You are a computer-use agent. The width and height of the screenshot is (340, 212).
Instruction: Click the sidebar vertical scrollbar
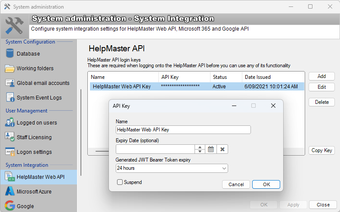pos(81,132)
